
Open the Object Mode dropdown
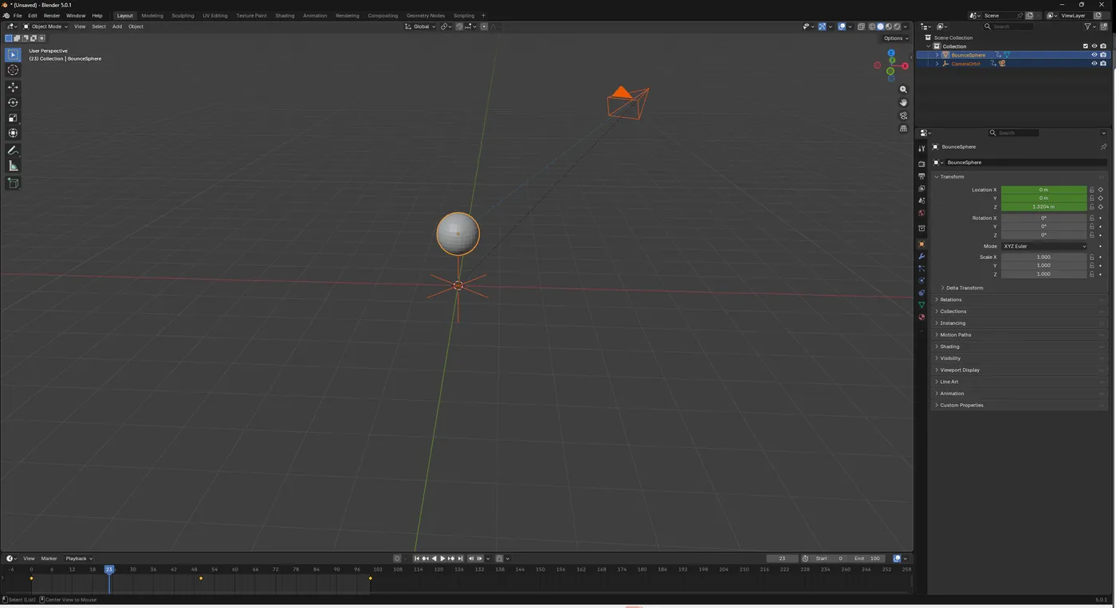[45, 26]
